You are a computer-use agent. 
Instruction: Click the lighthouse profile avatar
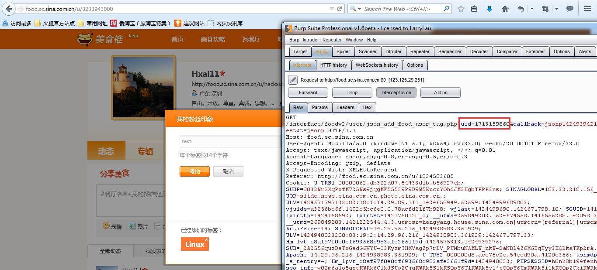[144, 86]
